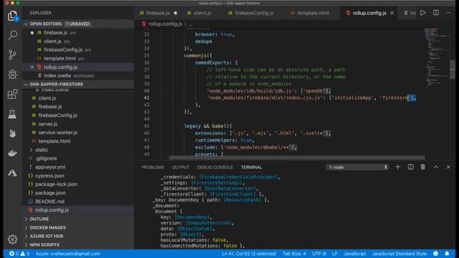Viewport: 459px width, 258px height.
Task: Open the Explorer view in activity bar
Action: (12, 16)
